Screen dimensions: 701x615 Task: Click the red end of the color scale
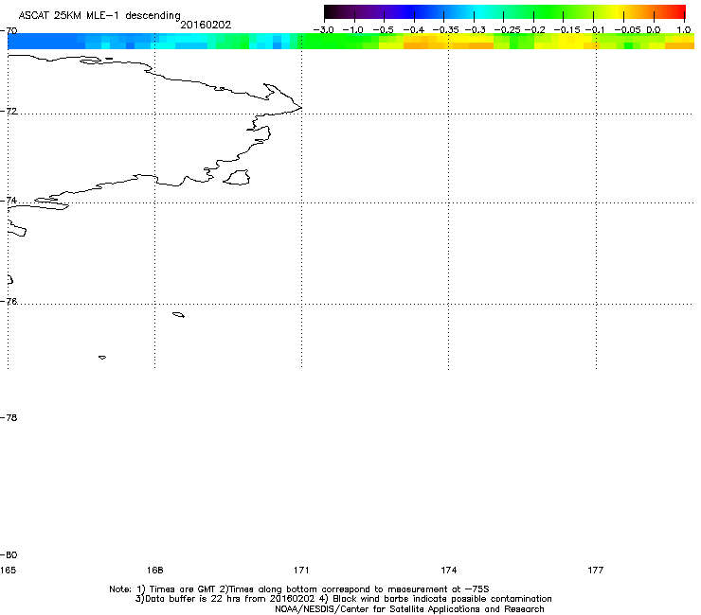pyautogui.click(x=677, y=11)
